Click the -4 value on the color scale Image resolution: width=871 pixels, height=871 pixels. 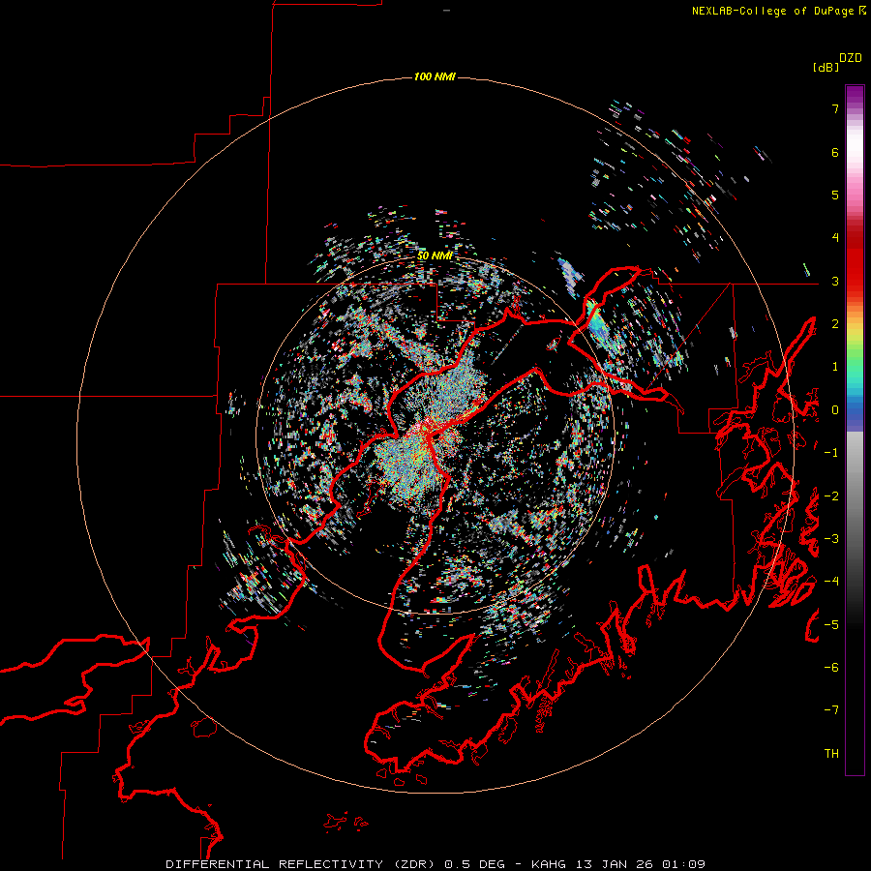831,582
